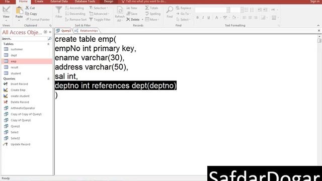The height and width of the screenshot is (181, 322).
Task: Toggle Italic formatting
Action: point(203,18)
